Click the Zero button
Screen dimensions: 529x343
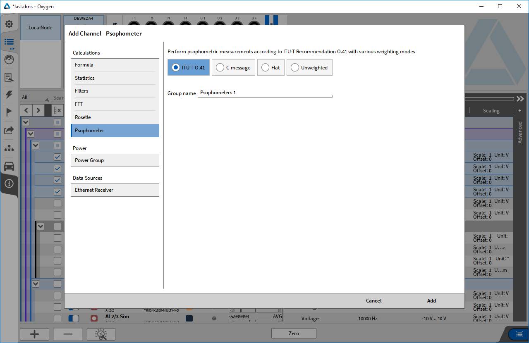pyautogui.click(x=294, y=333)
